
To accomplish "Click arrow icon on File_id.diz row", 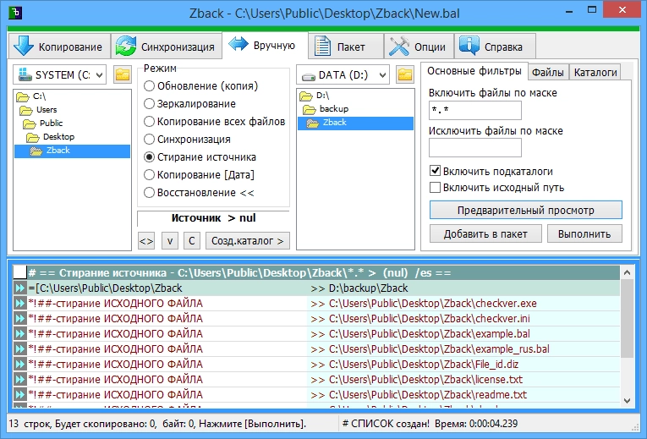I will click(19, 365).
